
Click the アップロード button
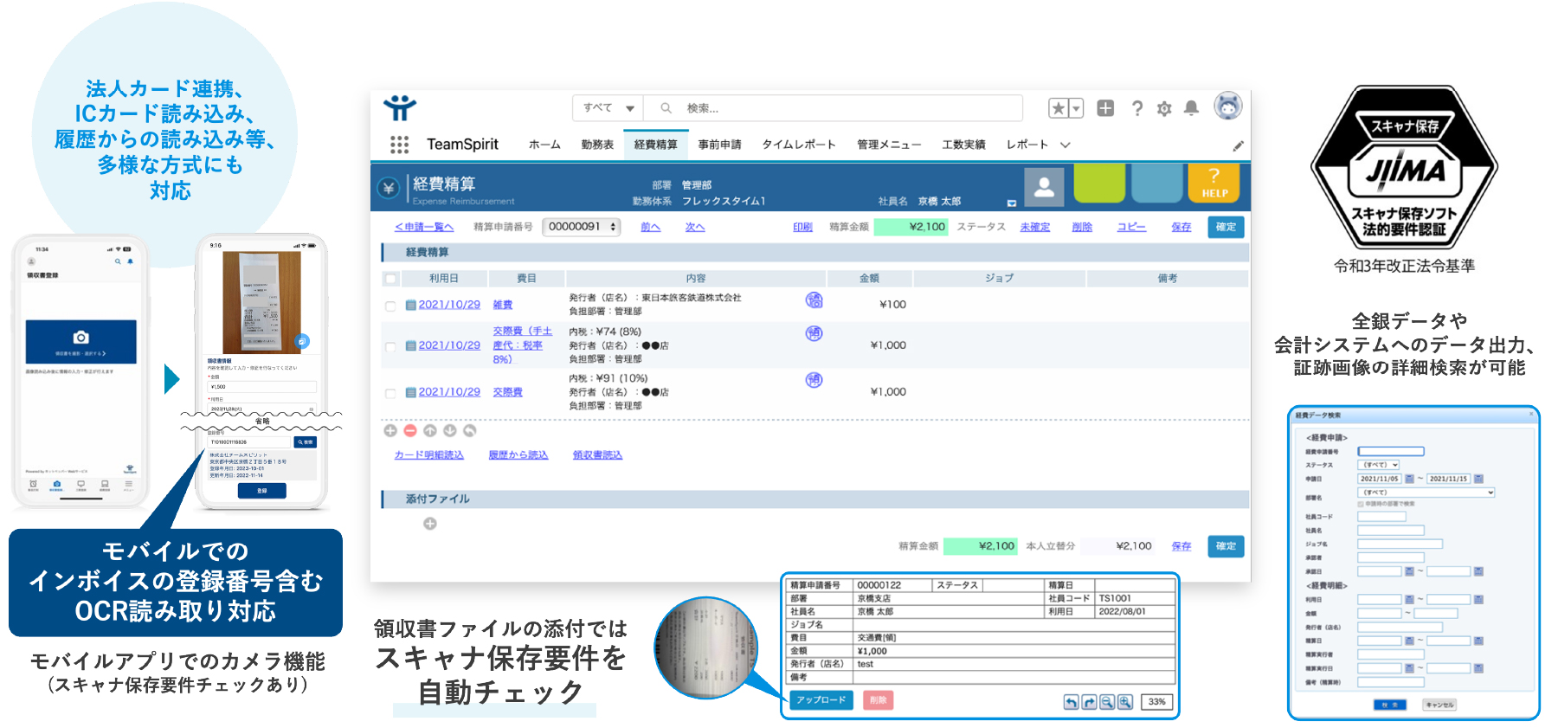[821, 700]
